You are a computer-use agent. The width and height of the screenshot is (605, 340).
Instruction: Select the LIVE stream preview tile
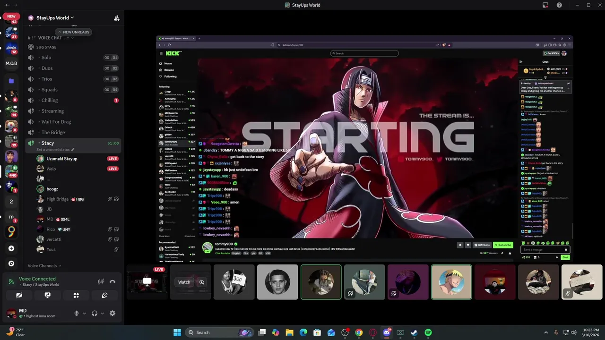pos(147,282)
